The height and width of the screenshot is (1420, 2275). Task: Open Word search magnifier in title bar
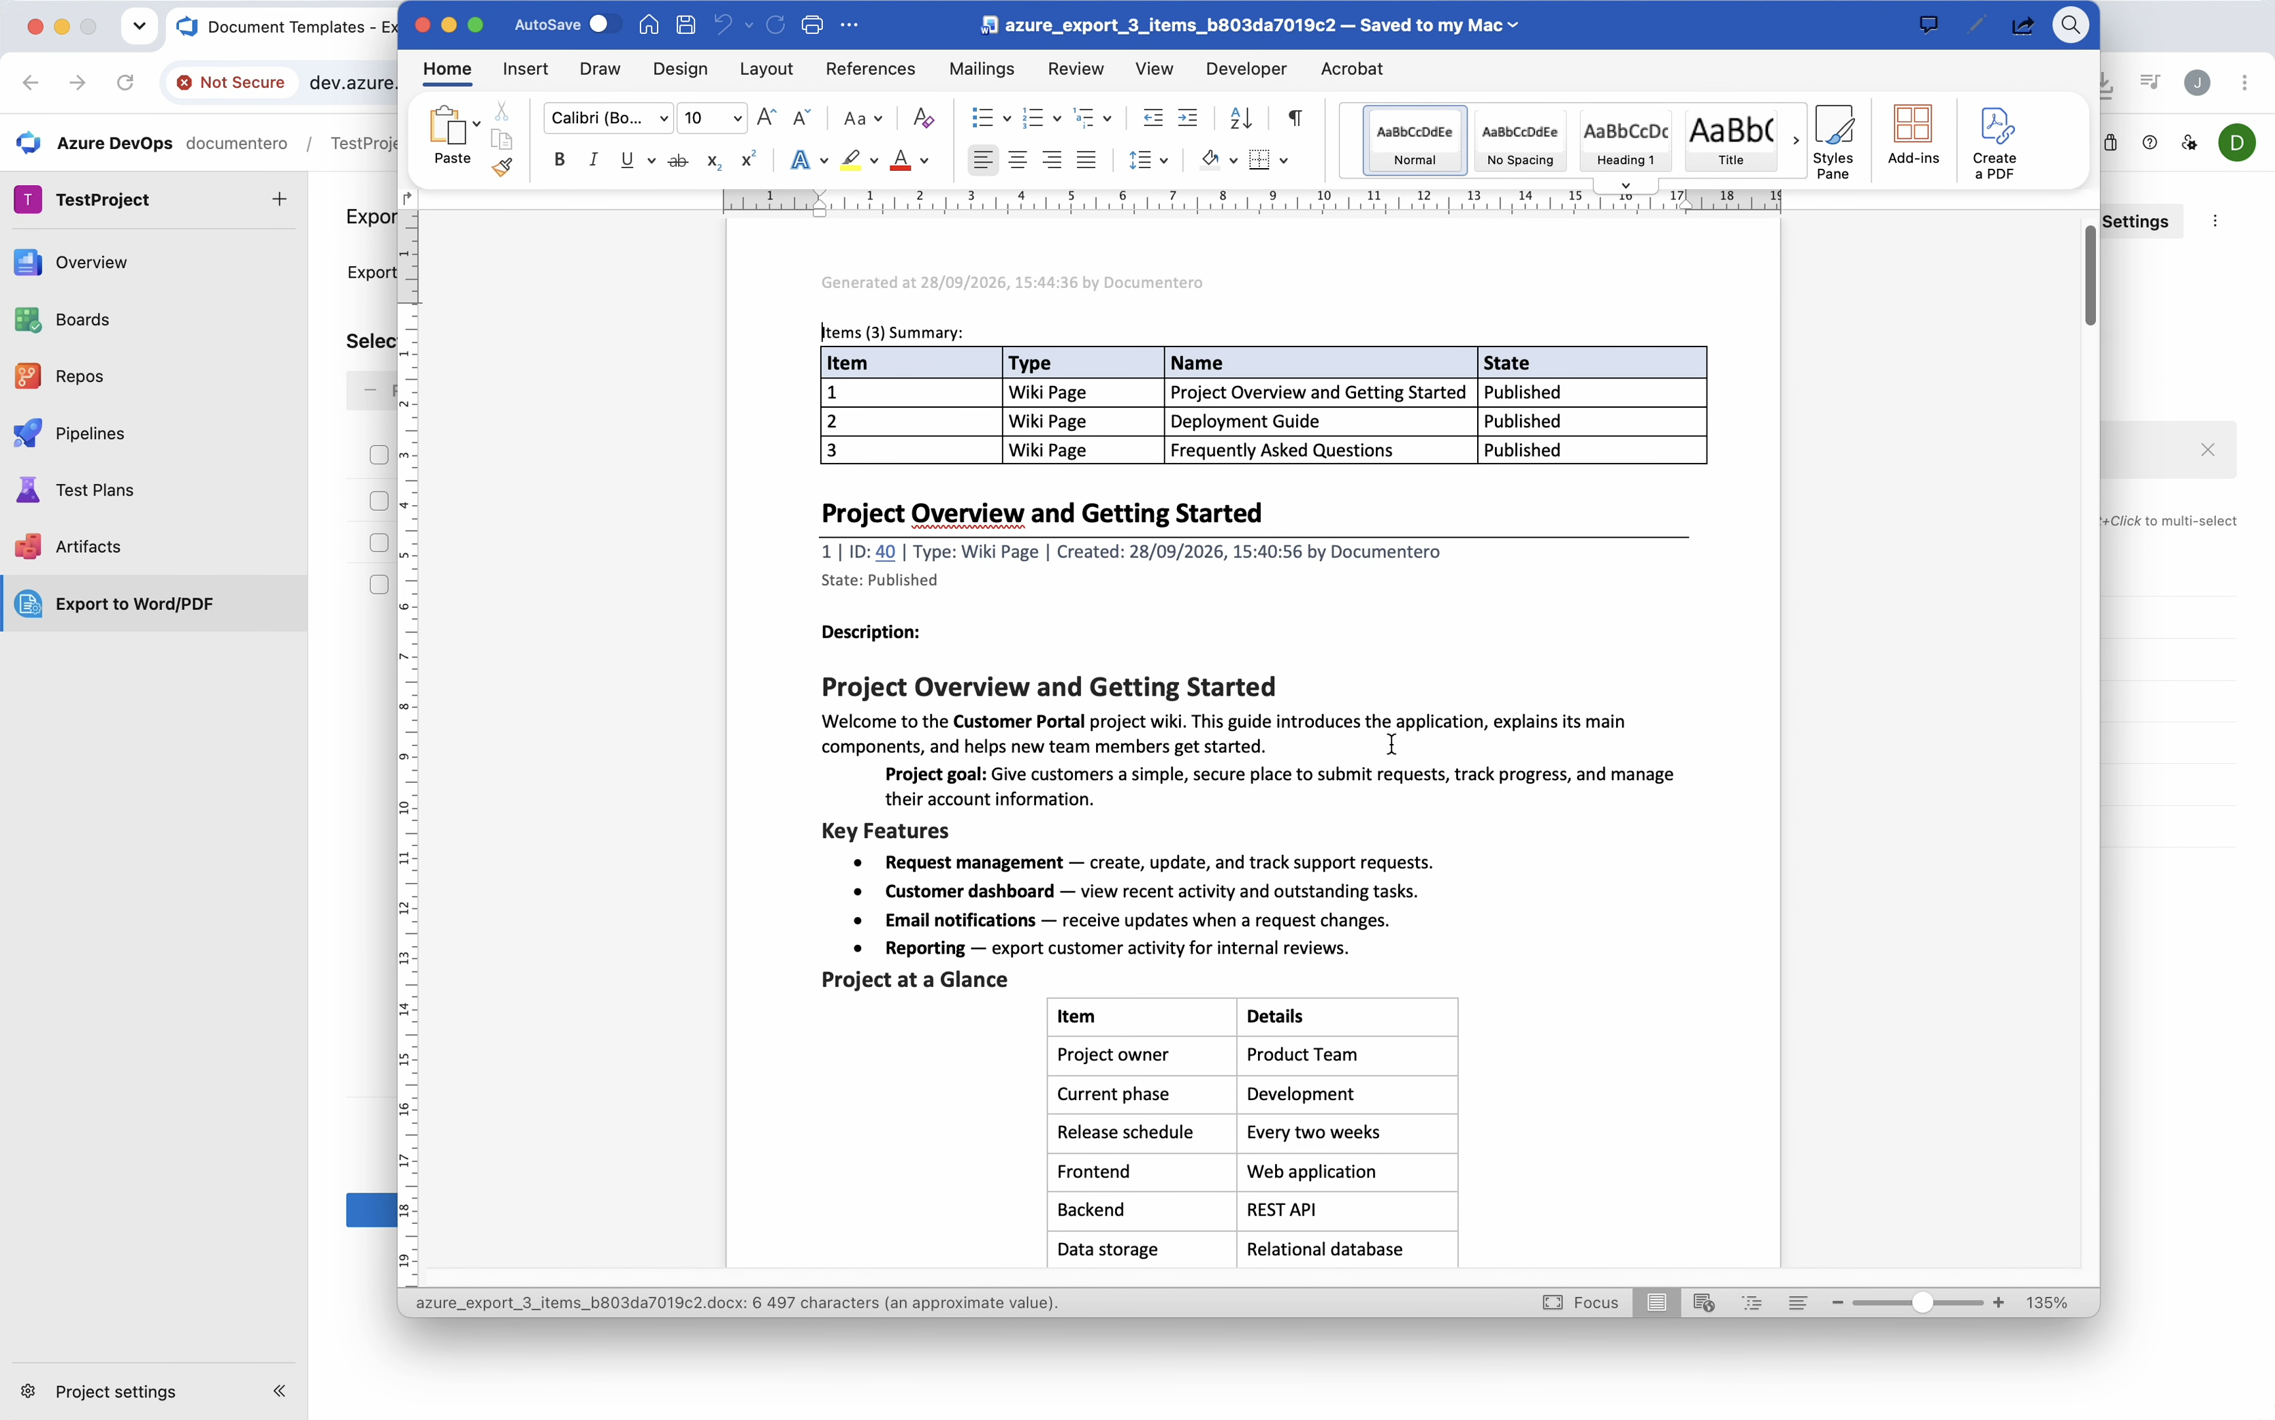pos(2070,25)
